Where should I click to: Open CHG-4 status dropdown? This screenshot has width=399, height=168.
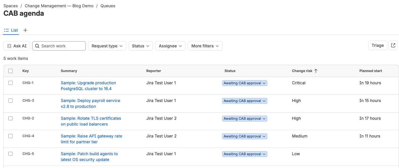coord(245,136)
